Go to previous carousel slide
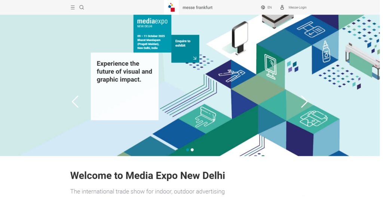The height and width of the screenshot is (215, 383). (x=75, y=102)
